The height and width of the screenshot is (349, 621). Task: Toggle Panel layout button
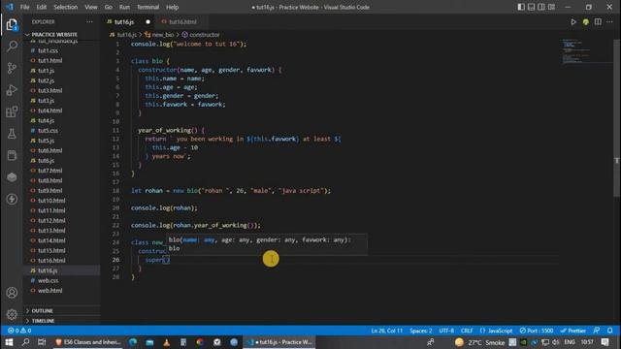click(x=531, y=7)
